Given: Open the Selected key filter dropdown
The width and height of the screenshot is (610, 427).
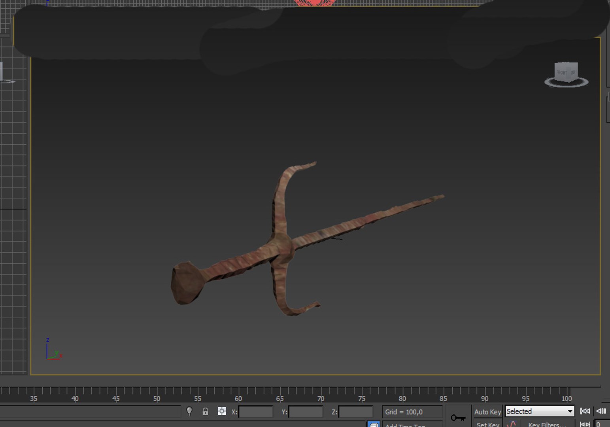Looking at the screenshot, I should 540,411.
